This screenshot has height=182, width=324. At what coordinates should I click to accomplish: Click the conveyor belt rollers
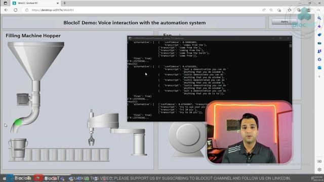[59, 154]
